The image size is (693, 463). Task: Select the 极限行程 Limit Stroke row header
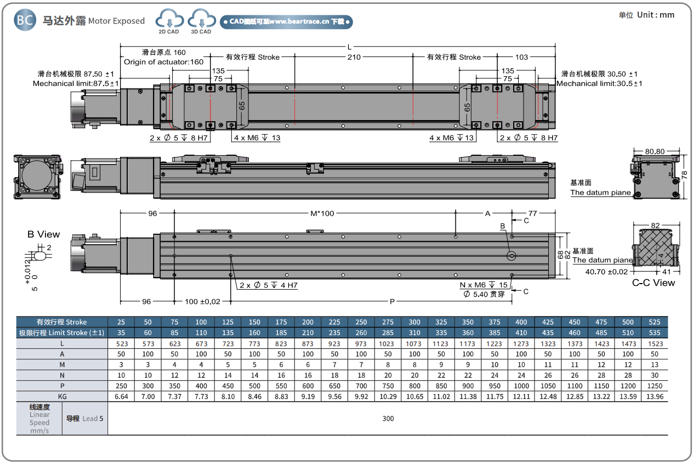coord(62,332)
